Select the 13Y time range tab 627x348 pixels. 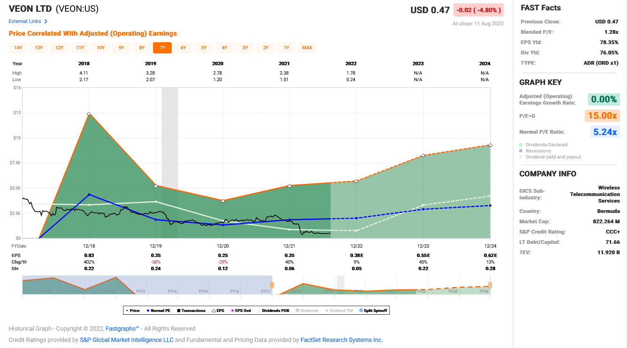(x=38, y=48)
